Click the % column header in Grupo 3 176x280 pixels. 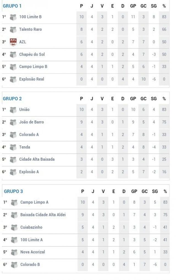tap(165, 192)
